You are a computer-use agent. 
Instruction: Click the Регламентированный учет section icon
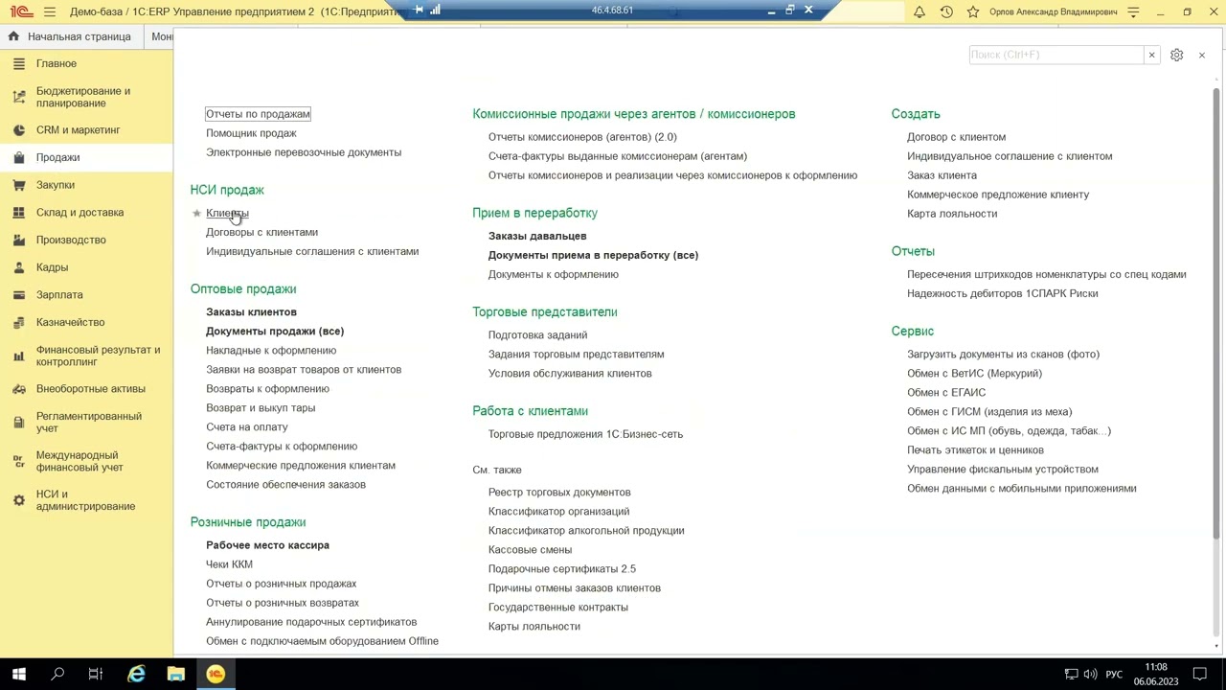click(18, 423)
